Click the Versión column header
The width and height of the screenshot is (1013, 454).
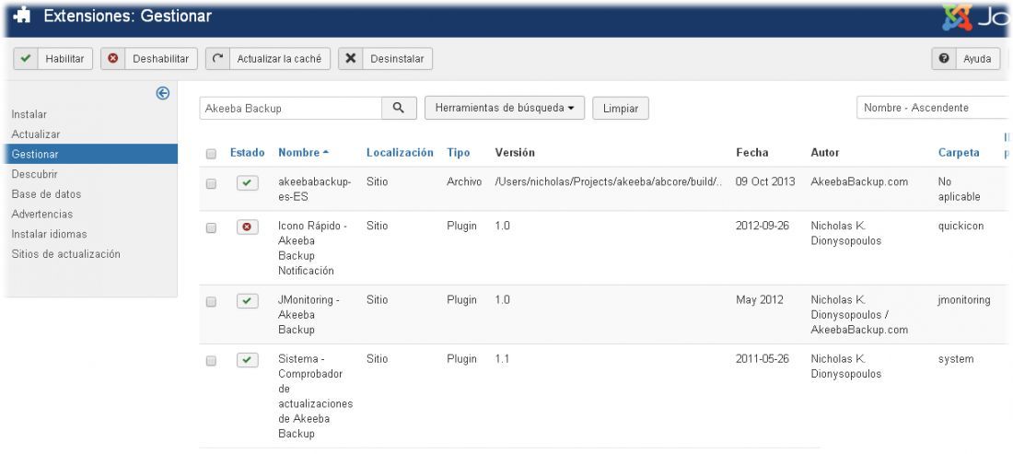coord(515,153)
